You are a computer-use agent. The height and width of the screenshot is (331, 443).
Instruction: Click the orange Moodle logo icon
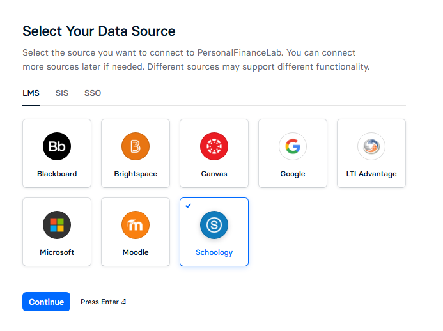(136, 225)
